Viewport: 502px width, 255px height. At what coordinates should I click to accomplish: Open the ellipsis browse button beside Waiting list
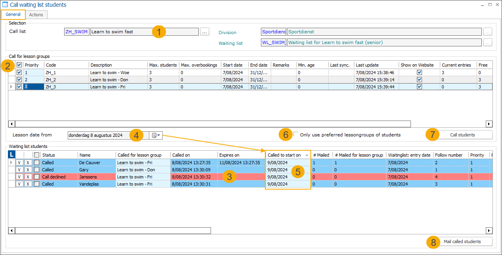pyautogui.click(x=488, y=43)
